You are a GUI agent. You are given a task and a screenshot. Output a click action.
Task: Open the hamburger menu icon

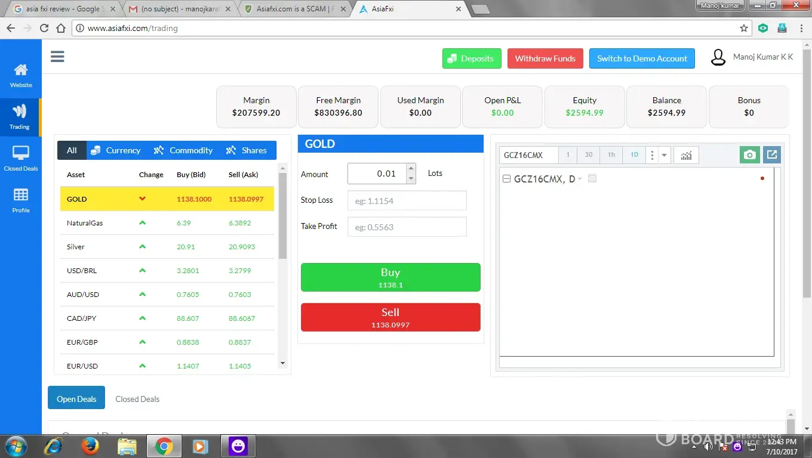coord(57,57)
